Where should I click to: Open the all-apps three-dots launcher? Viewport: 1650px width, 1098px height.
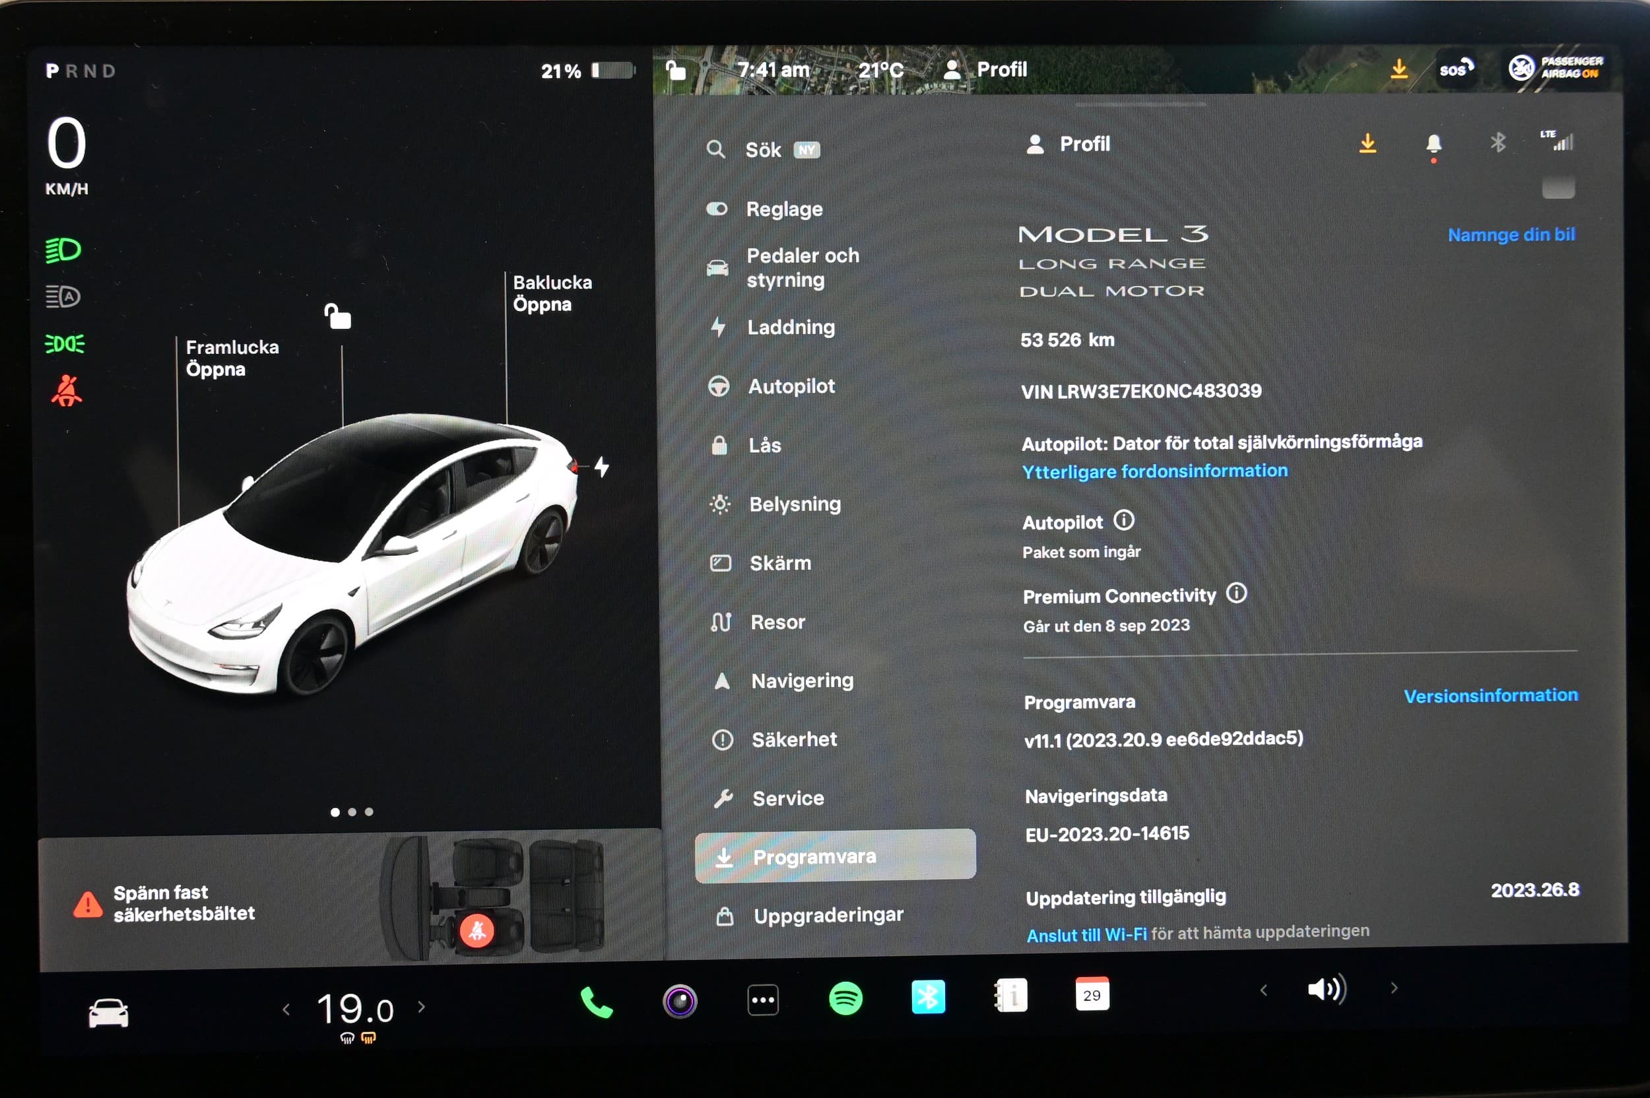pos(762,1000)
